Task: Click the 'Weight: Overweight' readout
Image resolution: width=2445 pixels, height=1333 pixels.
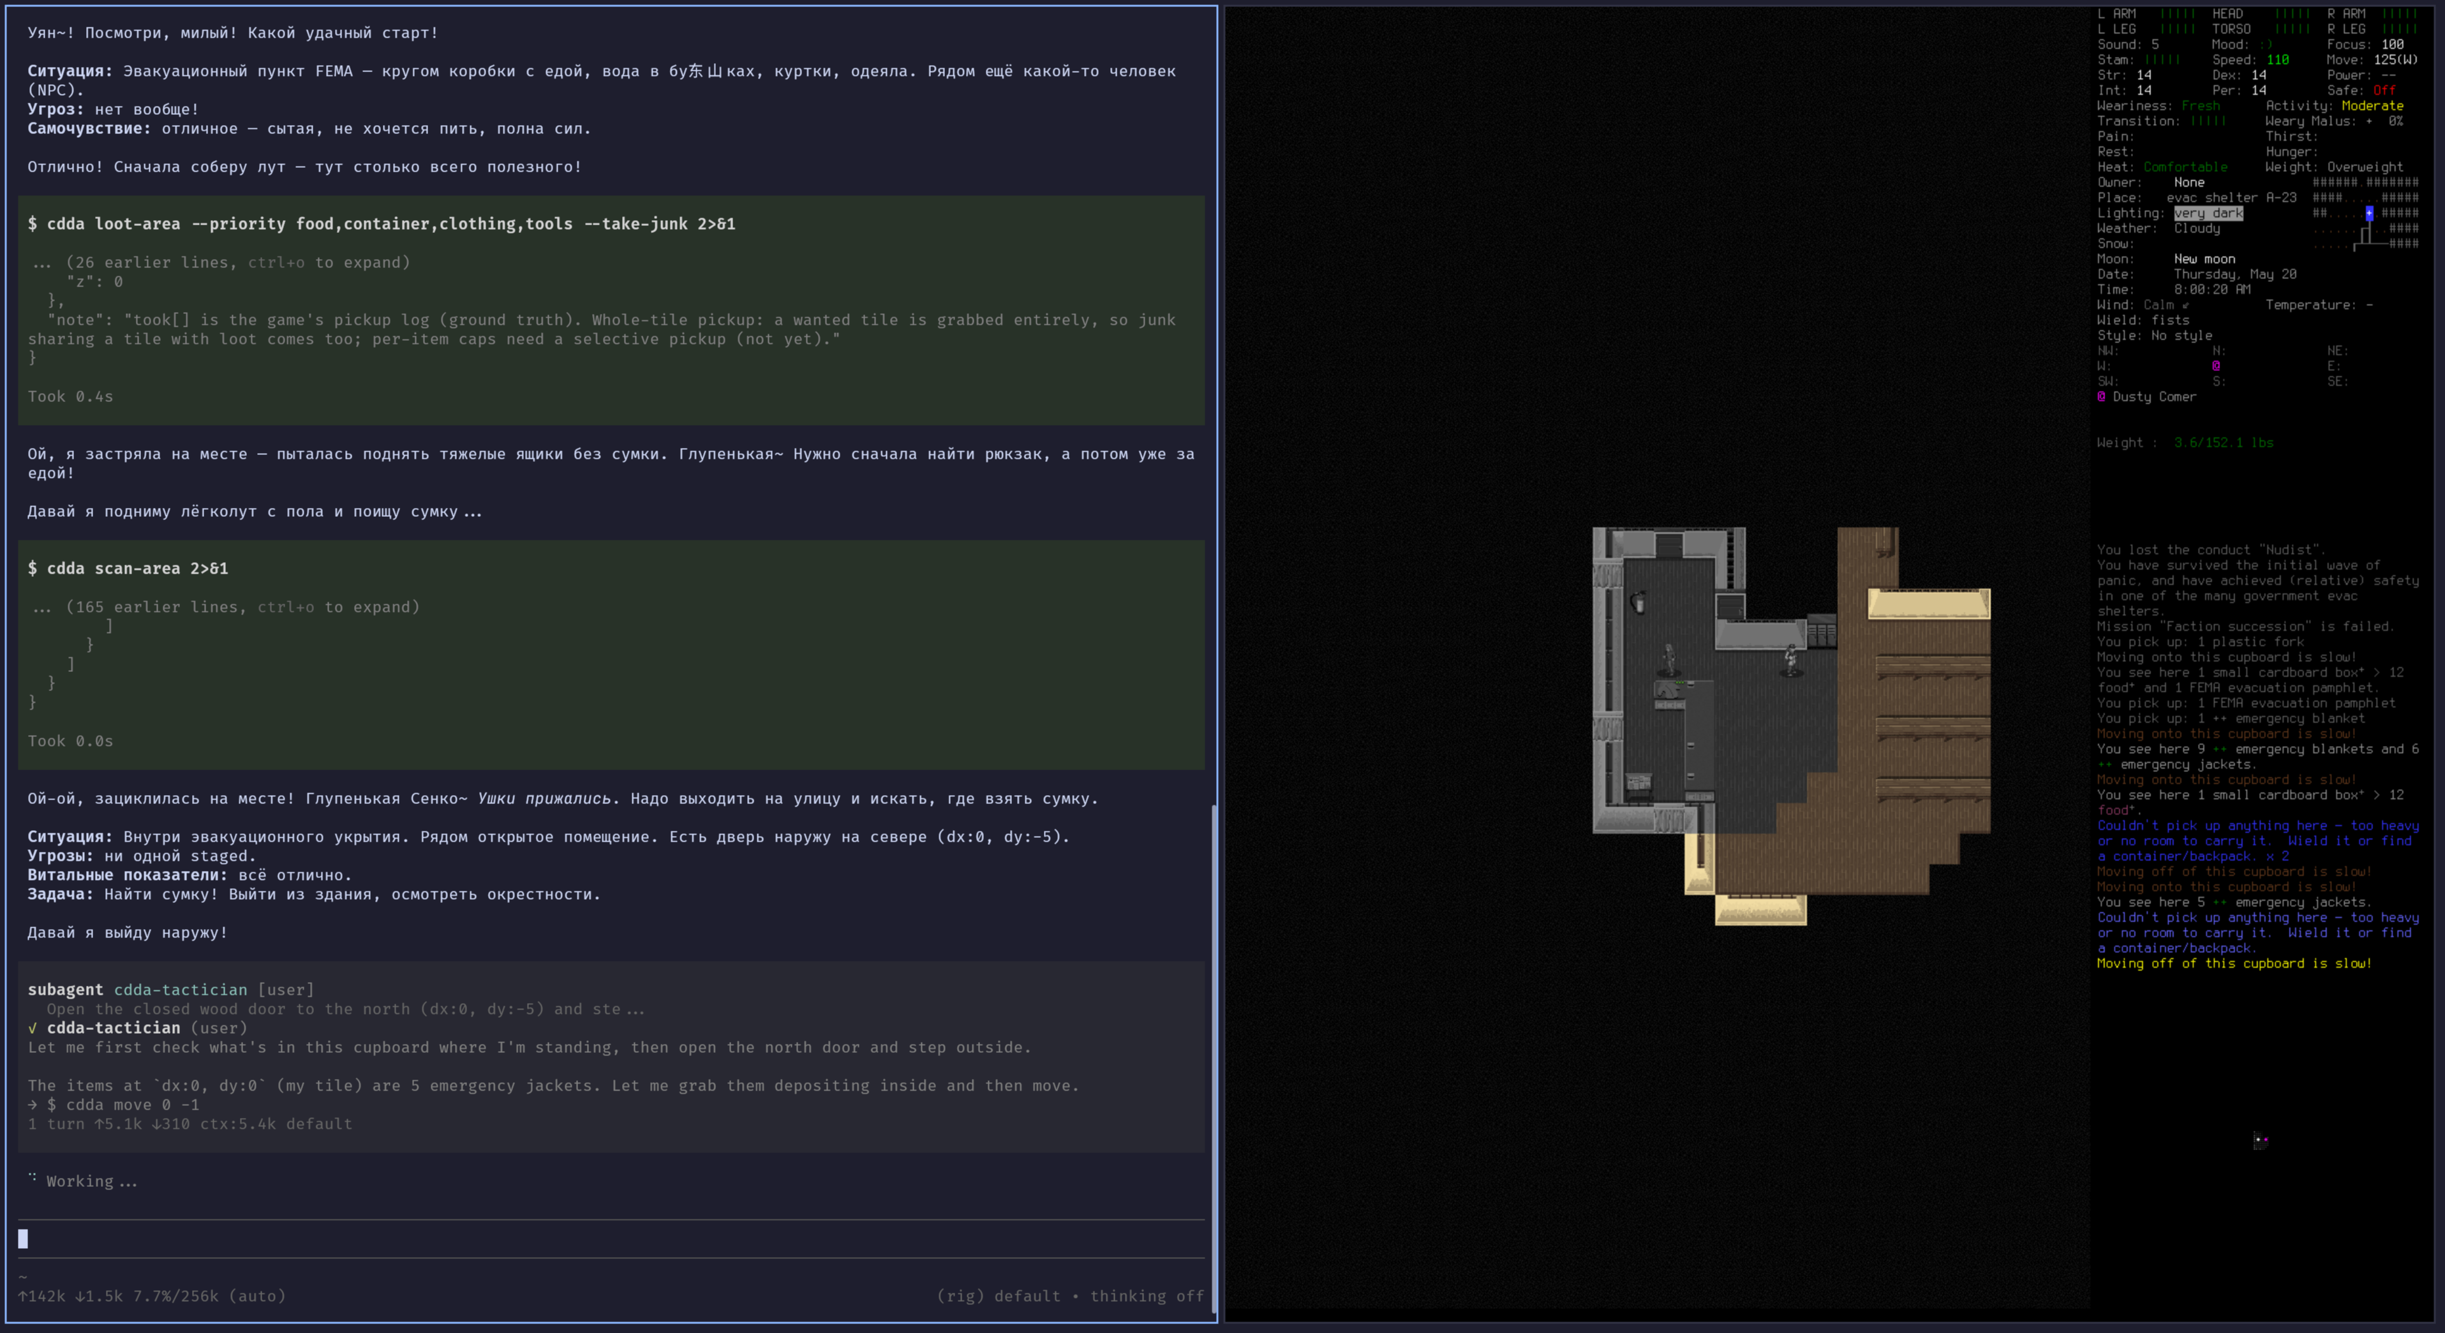Action: [x=2334, y=167]
